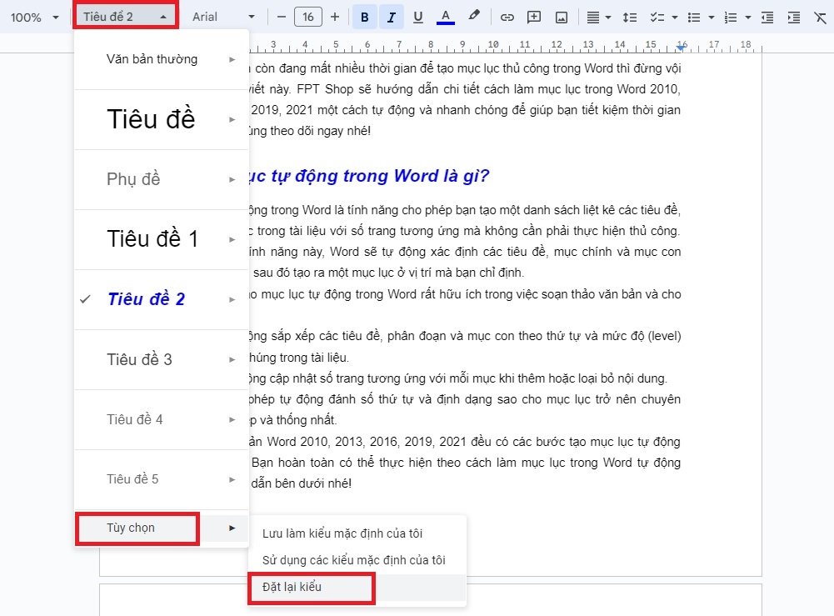Viewport: 834px width, 616px height.
Task: Toggle underline formatting
Action: 418,17
